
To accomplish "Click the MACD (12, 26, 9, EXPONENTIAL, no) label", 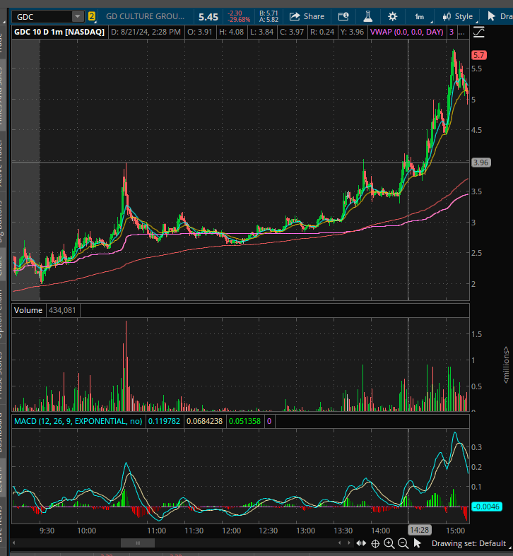I will 78,421.
